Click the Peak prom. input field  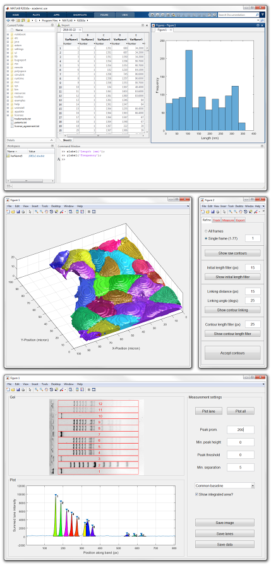(x=241, y=430)
